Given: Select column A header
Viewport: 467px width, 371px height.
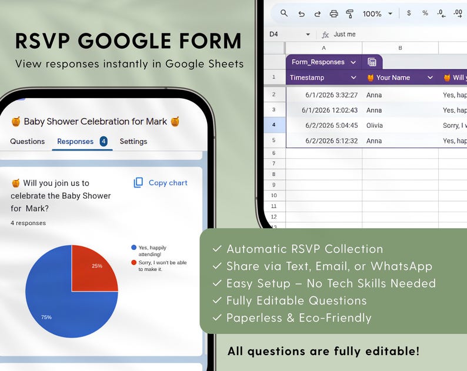Looking at the screenshot, I should [323, 48].
